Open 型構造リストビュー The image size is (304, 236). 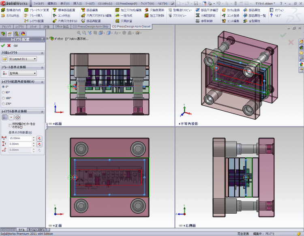click(180, 10)
